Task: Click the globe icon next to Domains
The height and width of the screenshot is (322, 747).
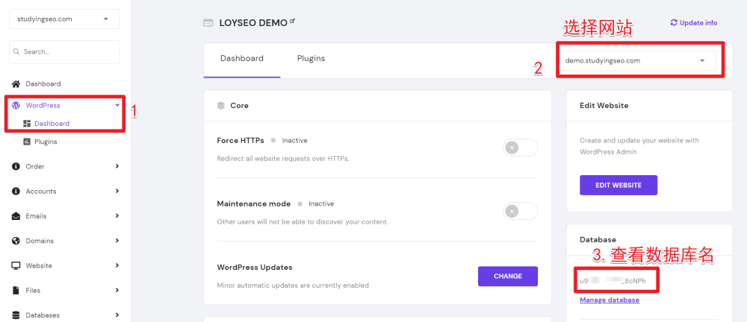Action: [16, 241]
